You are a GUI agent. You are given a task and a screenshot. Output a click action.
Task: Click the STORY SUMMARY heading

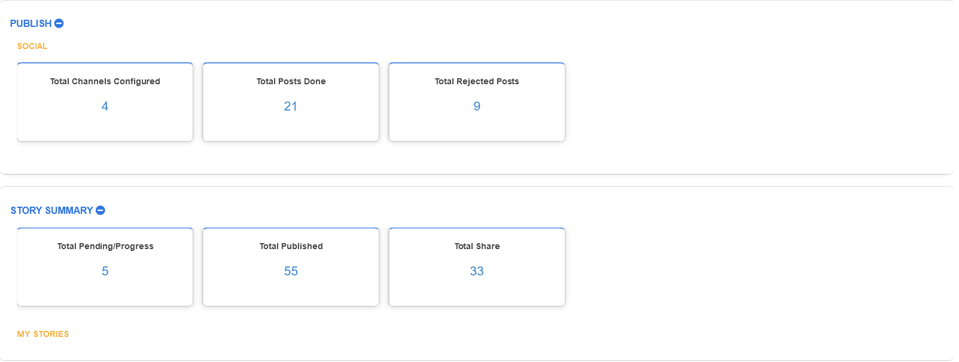(x=51, y=210)
